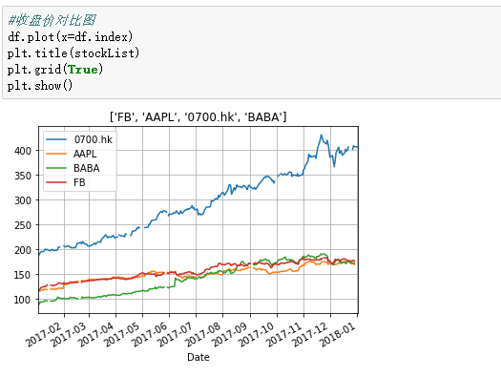Click the 400 y-axis tick label
This screenshot has height=377, width=501.
[22, 151]
